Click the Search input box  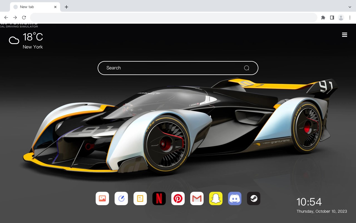[178, 68]
